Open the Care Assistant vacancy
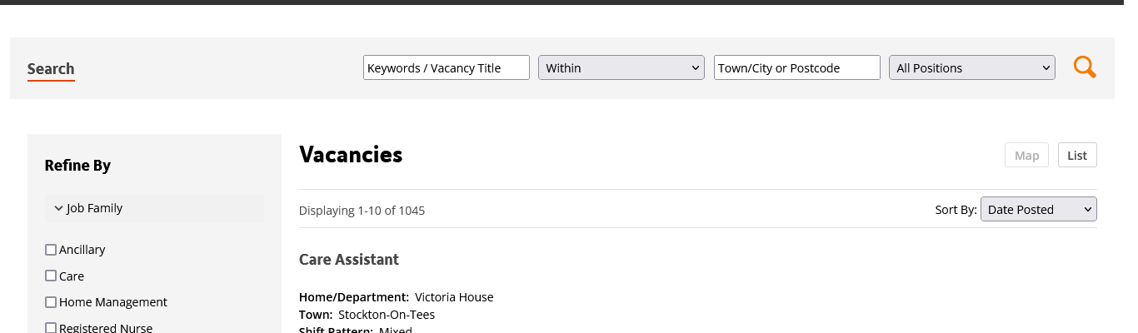This screenshot has width=1138, height=333. pyautogui.click(x=349, y=260)
